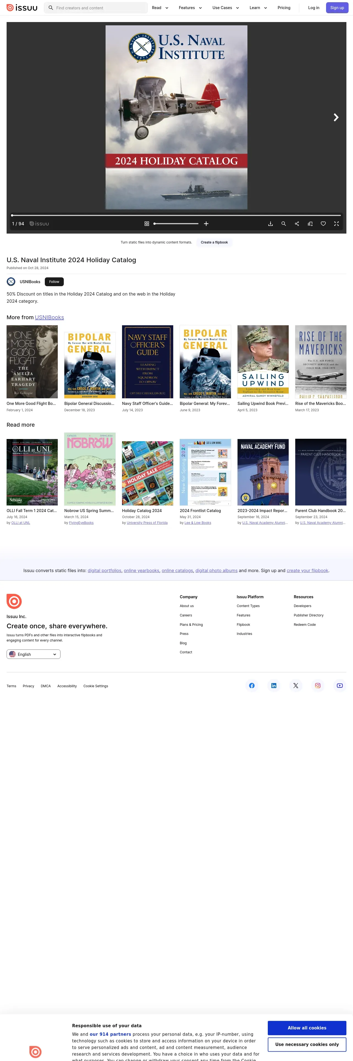353x1061 pixels.
Task: Open Content Types in footer
Action: tap(248, 606)
